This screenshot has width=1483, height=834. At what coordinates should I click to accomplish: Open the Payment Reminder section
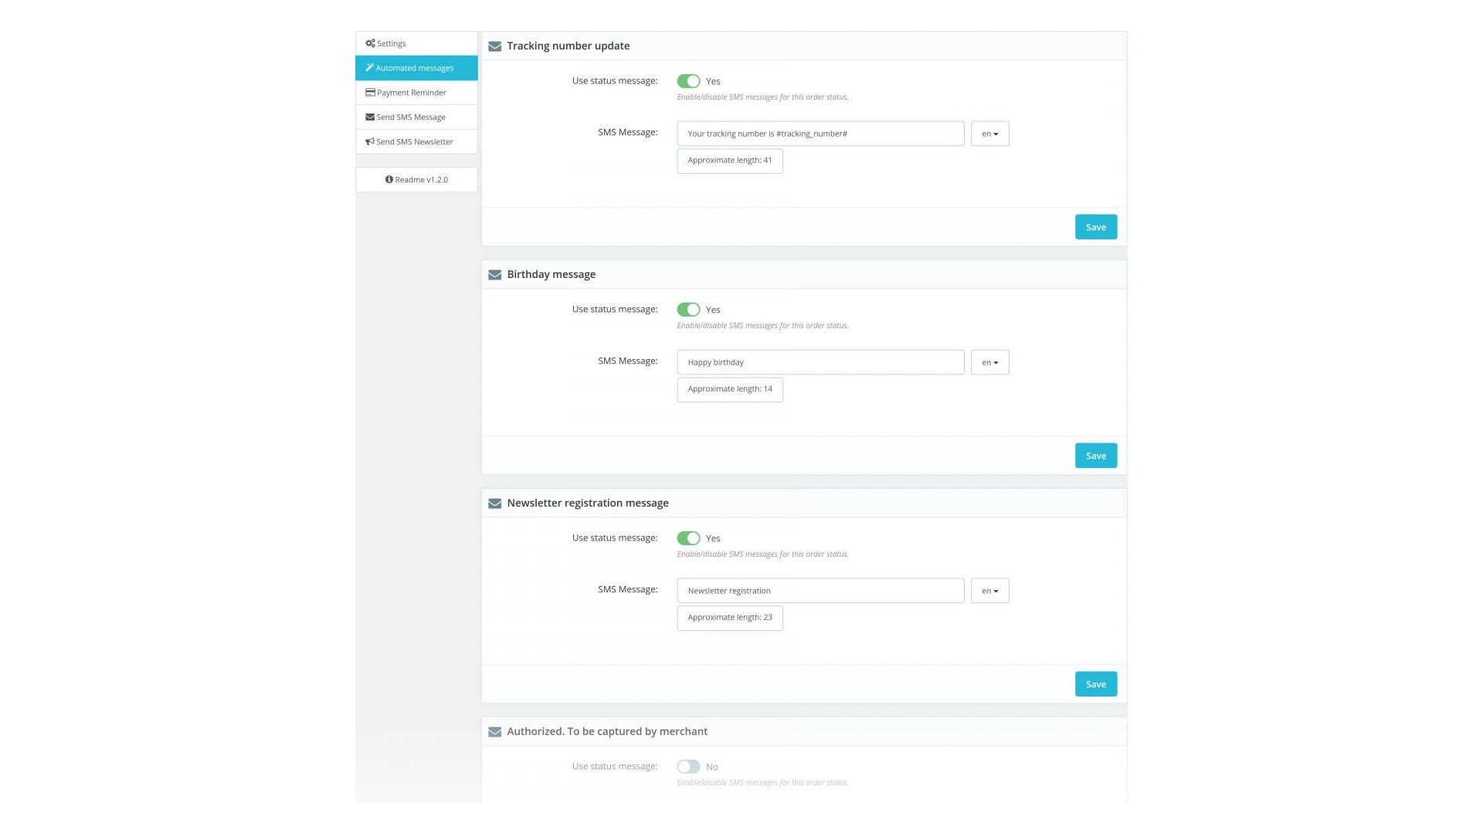tap(412, 93)
